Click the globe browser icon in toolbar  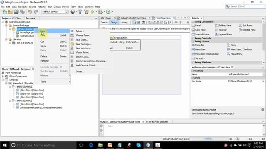point(73,12)
